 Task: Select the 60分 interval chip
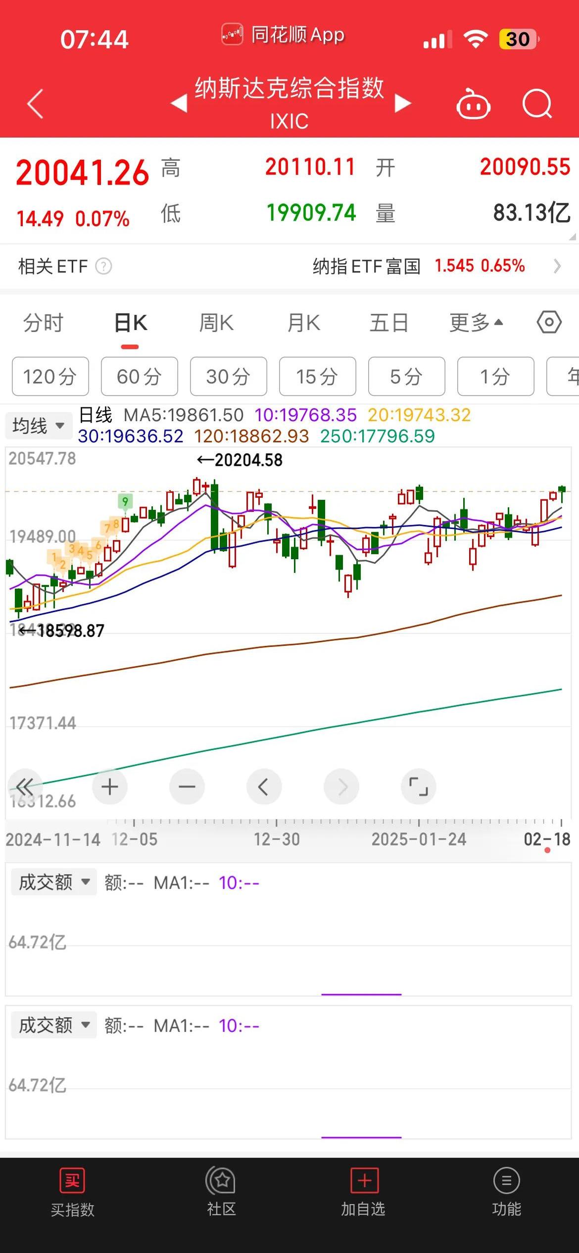coord(139,377)
